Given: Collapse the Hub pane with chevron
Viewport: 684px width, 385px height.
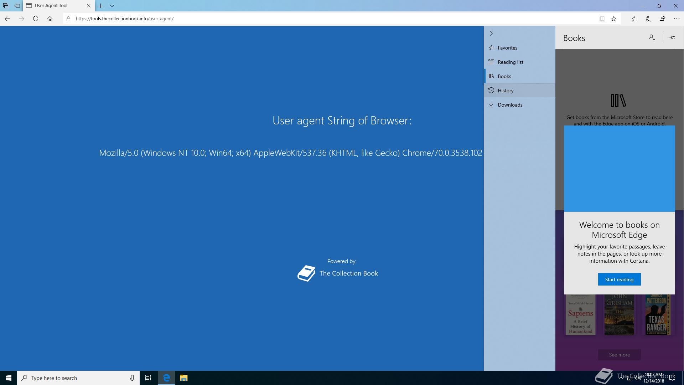Looking at the screenshot, I should (491, 34).
